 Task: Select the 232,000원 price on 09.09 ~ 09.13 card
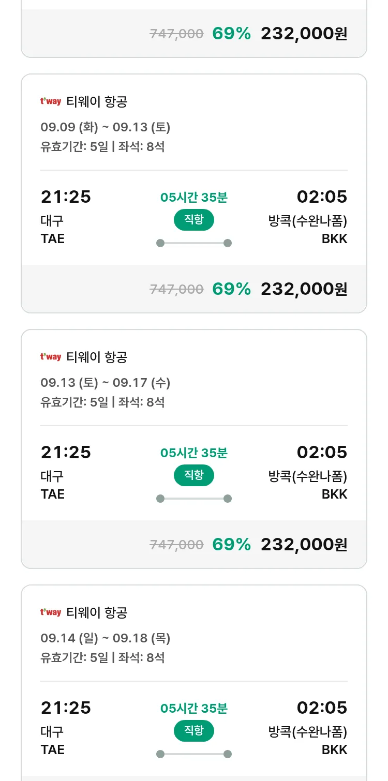[304, 289]
